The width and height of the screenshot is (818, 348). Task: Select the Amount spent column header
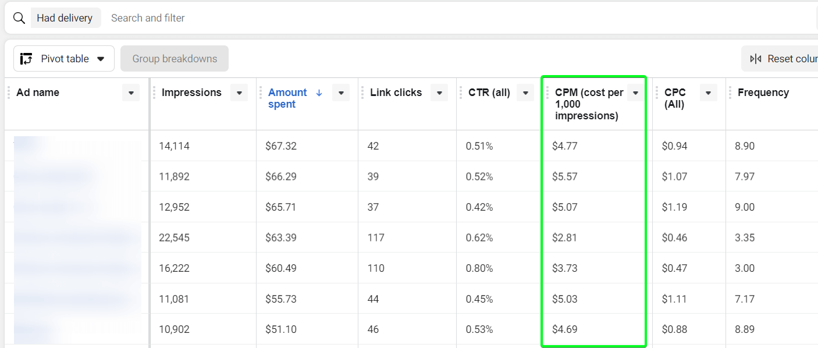pyautogui.click(x=287, y=98)
